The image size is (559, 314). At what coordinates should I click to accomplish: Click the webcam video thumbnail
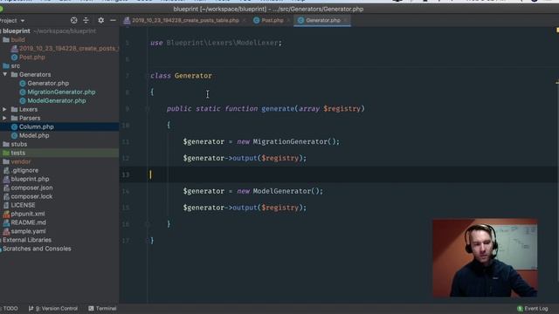(485, 258)
